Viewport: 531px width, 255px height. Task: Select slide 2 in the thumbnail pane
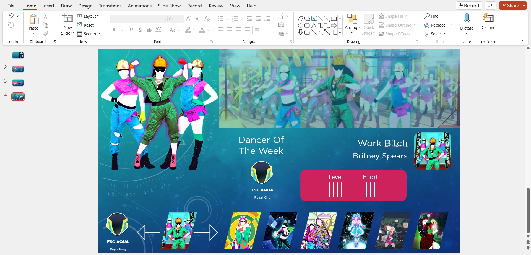tap(18, 69)
